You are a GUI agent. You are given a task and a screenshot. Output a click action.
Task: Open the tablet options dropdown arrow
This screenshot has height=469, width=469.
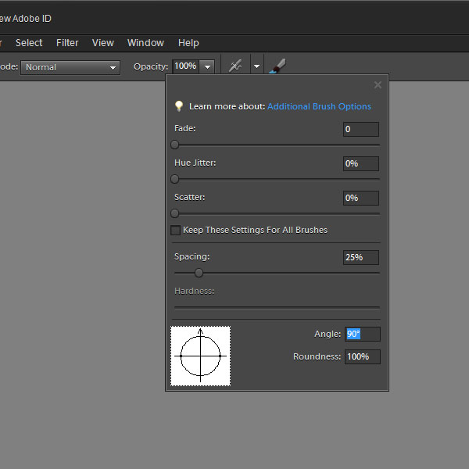(256, 66)
